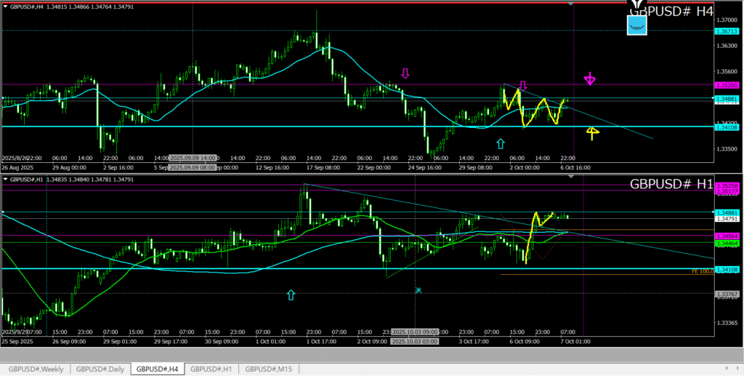This screenshot has height=376, width=744.
Task: Select the cyan up arrow on H4 chart
Action: click(500, 143)
